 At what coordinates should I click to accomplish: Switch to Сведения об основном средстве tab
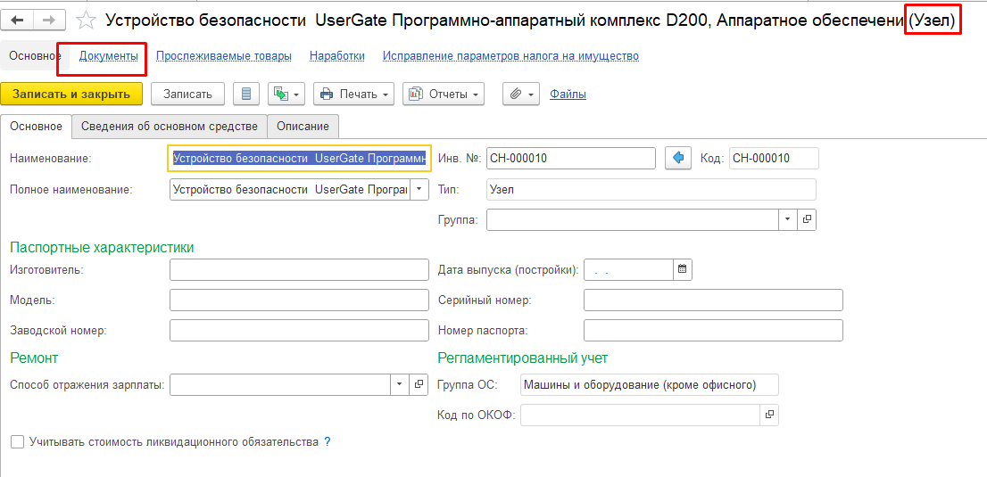169,127
